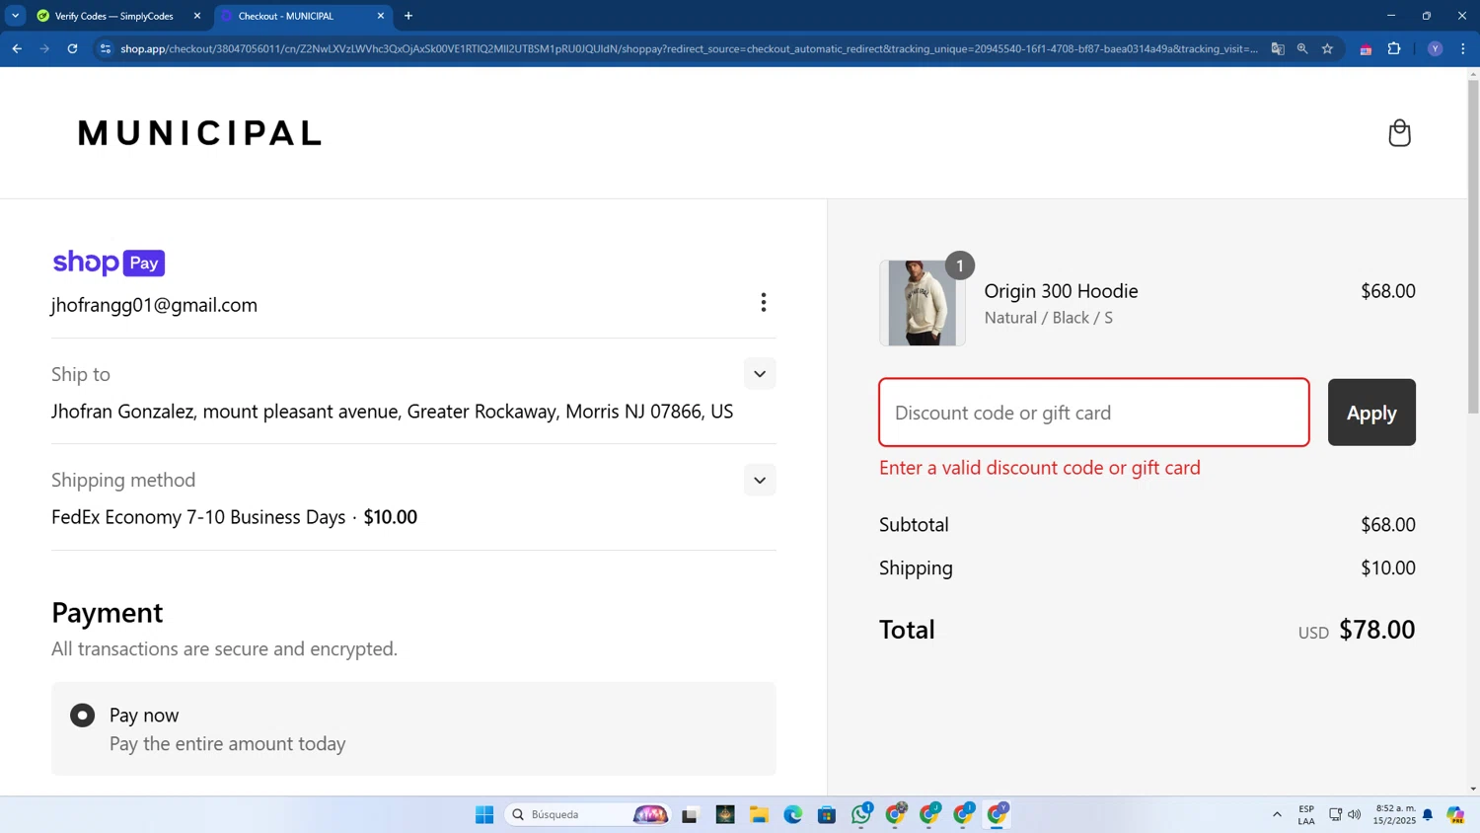Click the page vertical scrollbar
Image resolution: width=1480 pixels, height=833 pixels.
[x=1473, y=246]
